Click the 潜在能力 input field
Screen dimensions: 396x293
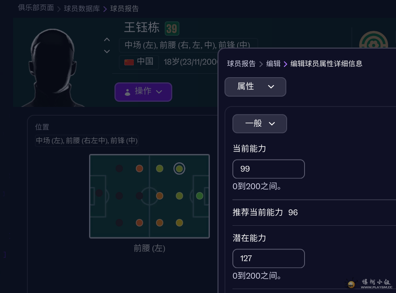point(268,259)
